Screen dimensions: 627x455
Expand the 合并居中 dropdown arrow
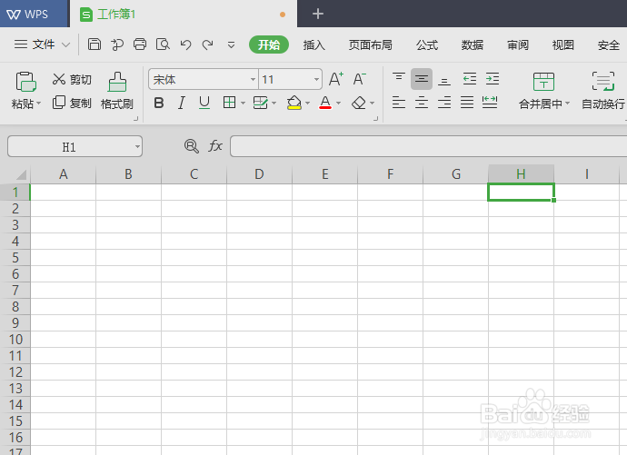click(567, 103)
